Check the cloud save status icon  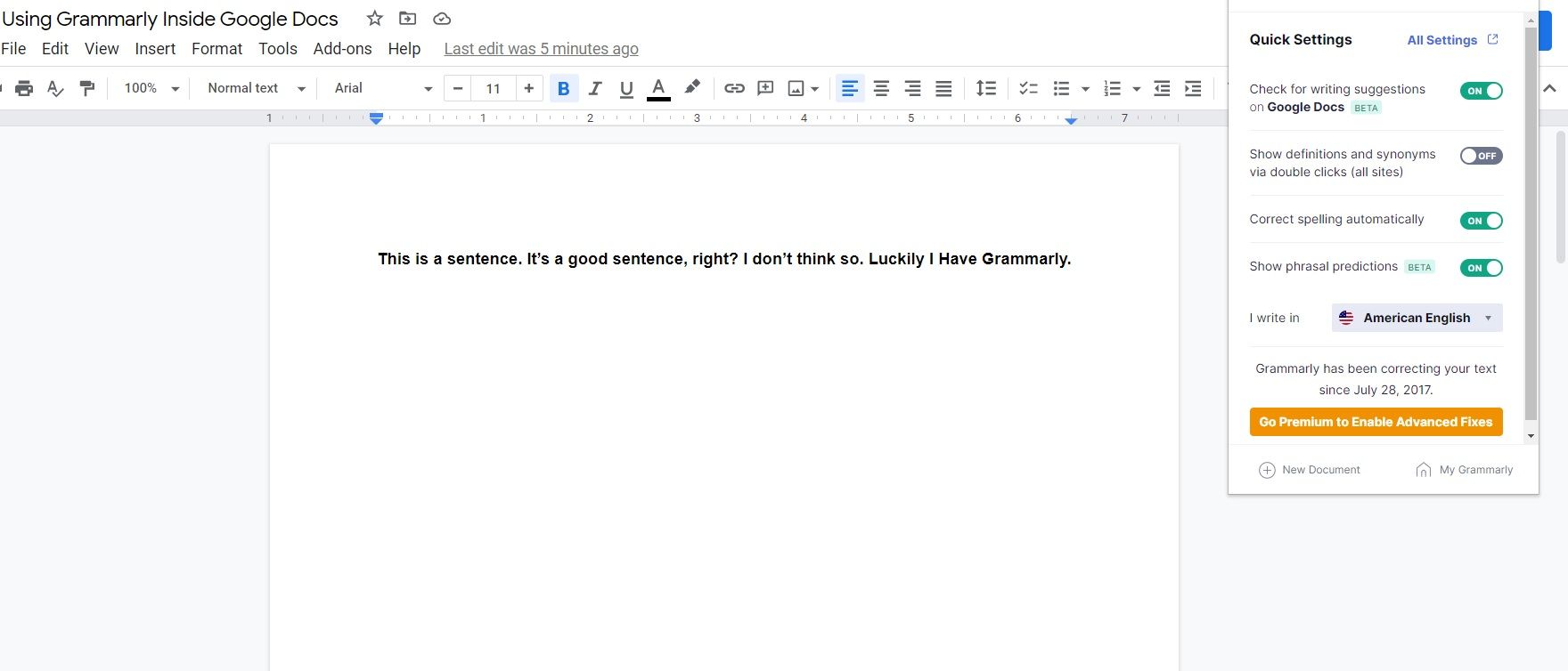(x=442, y=19)
